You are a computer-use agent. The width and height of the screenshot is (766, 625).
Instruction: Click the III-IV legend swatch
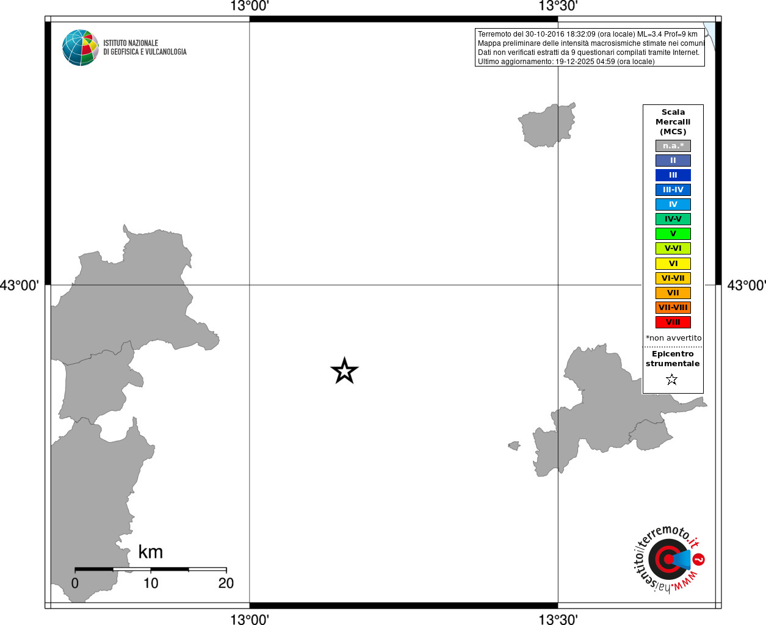tap(673, 190)
